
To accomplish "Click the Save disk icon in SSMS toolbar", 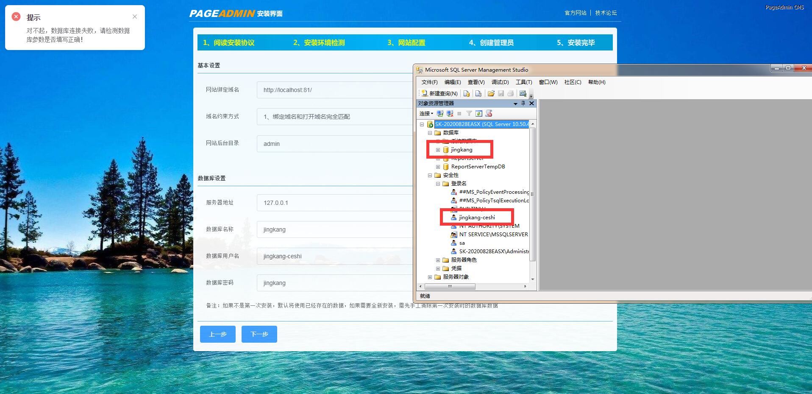I will click(501, 93).
